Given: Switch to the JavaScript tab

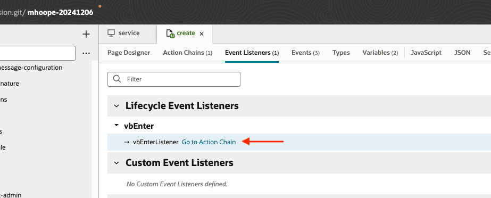Looking at the screenshot, I should pyautogui.click(x=426, y=53).
